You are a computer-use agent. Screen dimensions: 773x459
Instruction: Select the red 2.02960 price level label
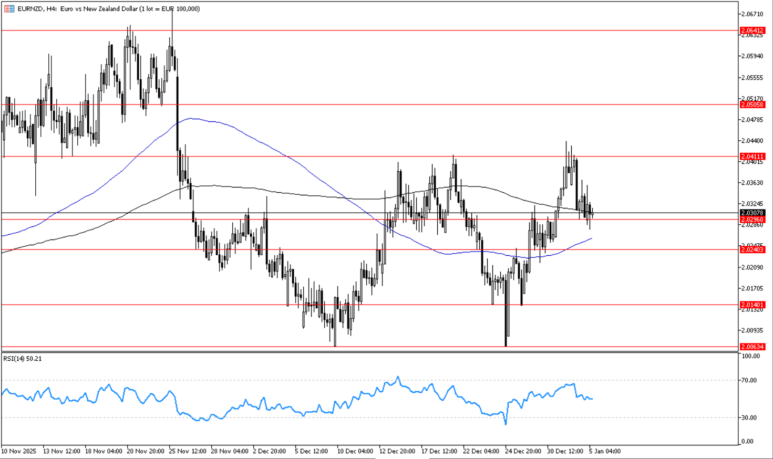tap(752, 220)
